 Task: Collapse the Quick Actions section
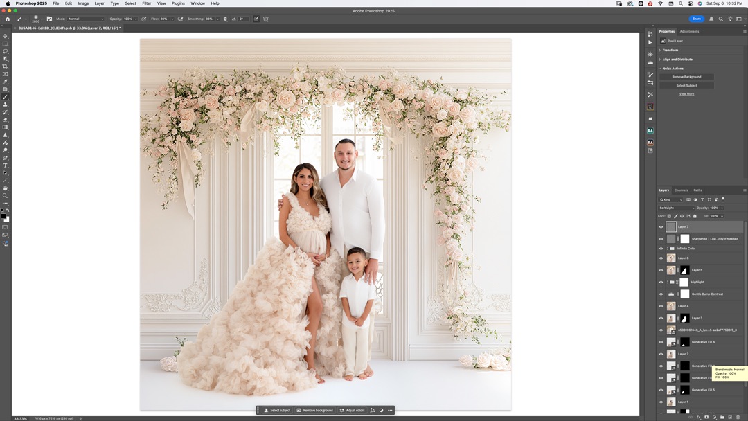point(660,69)
